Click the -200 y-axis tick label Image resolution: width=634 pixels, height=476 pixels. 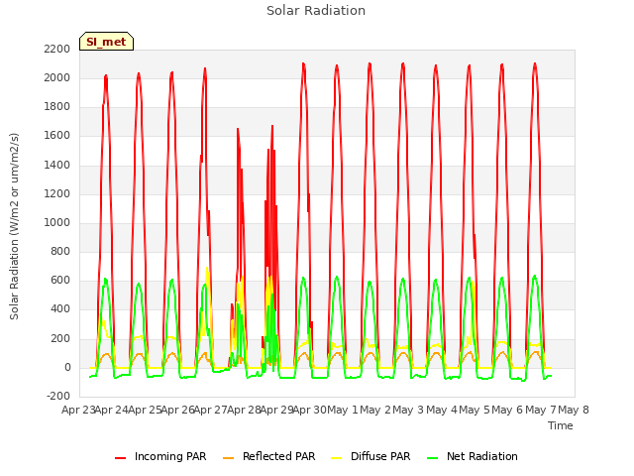point(58,397)
